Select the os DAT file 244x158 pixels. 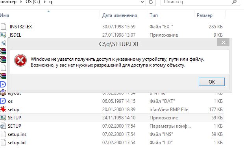10,101
